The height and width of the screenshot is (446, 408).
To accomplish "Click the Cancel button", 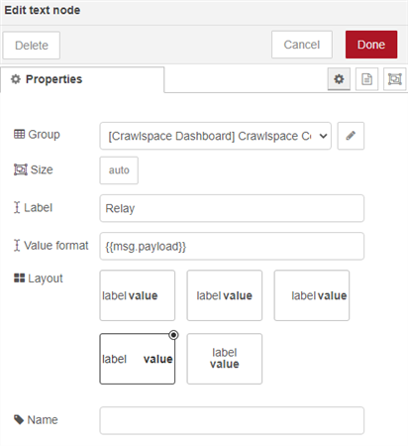I will pos(302,45).
